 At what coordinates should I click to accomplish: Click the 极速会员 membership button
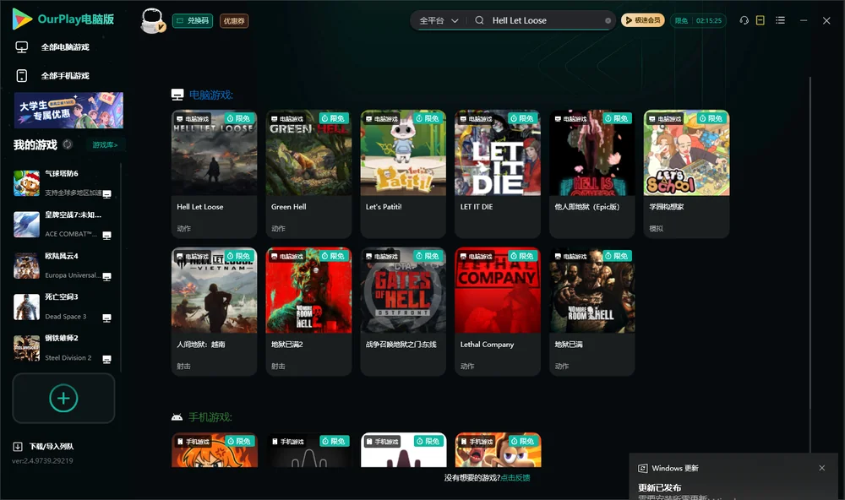pyautogui.click(x=643, y=20)
